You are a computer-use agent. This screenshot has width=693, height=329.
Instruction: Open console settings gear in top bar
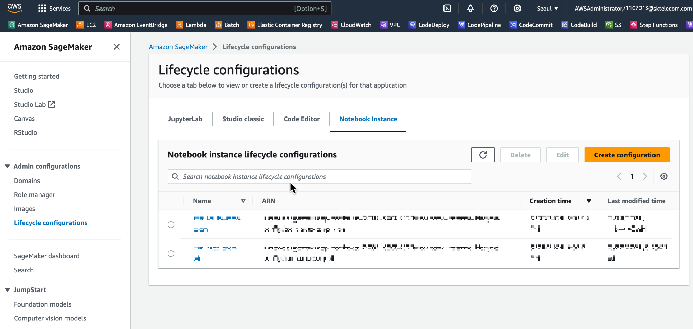point(517,9)
